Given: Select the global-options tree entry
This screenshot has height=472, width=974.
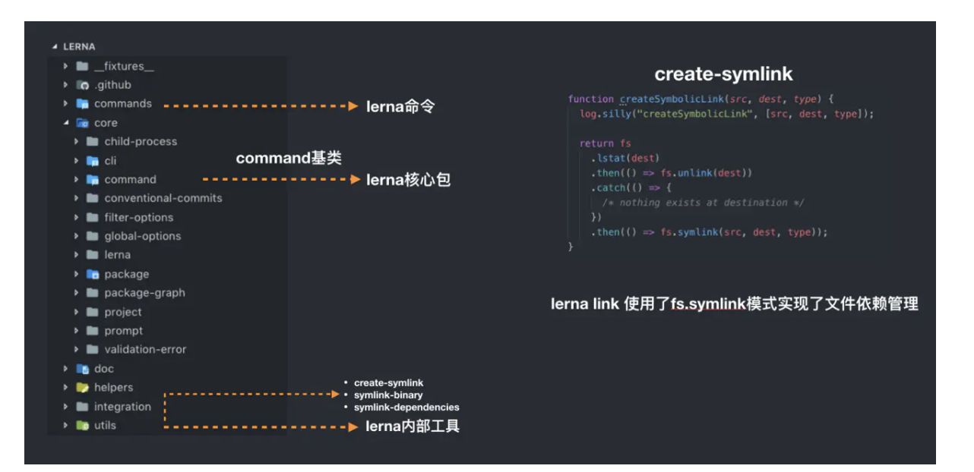Looking at the screenshot, I should click(142, 236).
